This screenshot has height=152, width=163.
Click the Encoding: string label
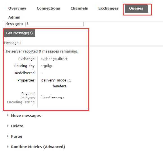[x=21, y=102]
